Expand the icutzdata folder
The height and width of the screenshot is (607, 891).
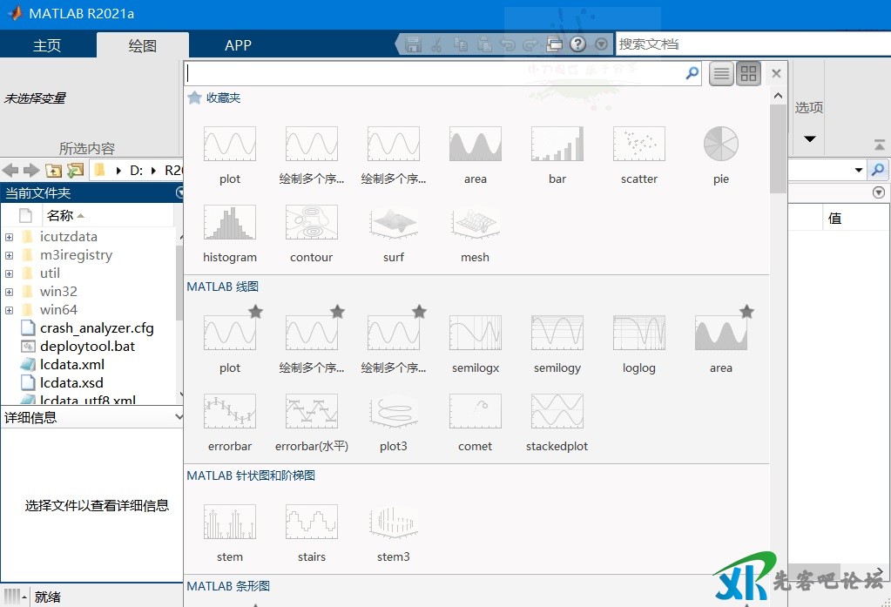(x=9, y=237)
